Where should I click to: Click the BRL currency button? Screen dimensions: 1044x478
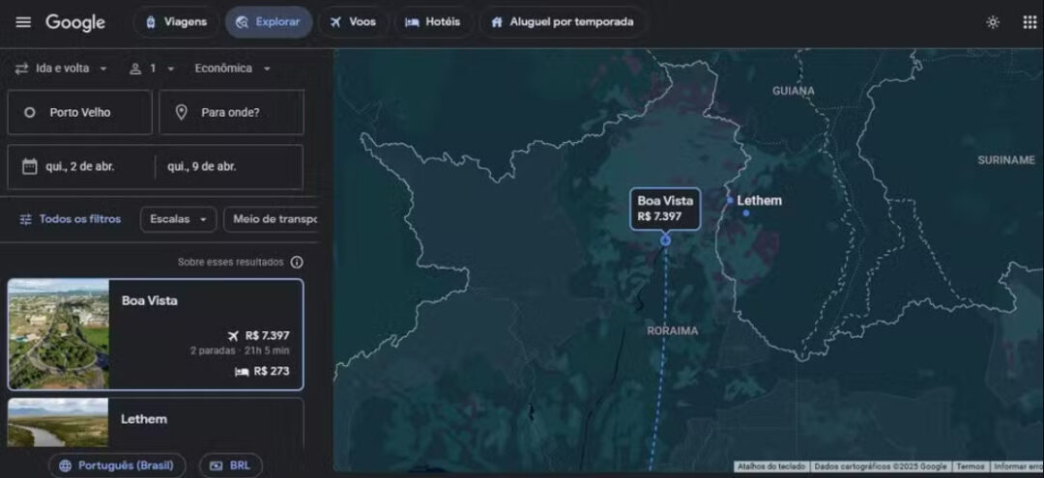[230, 465]
